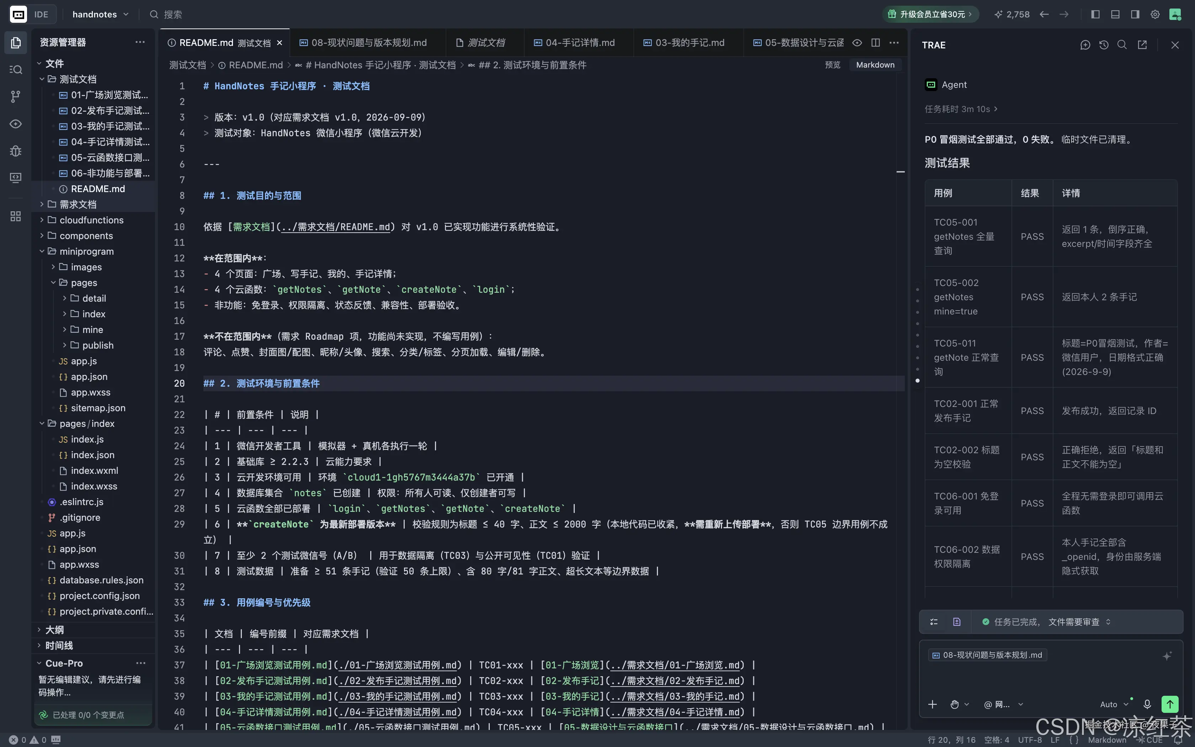Close the README.md editor tab
This screenshot has width=1195, height=747.
[280, 43]
